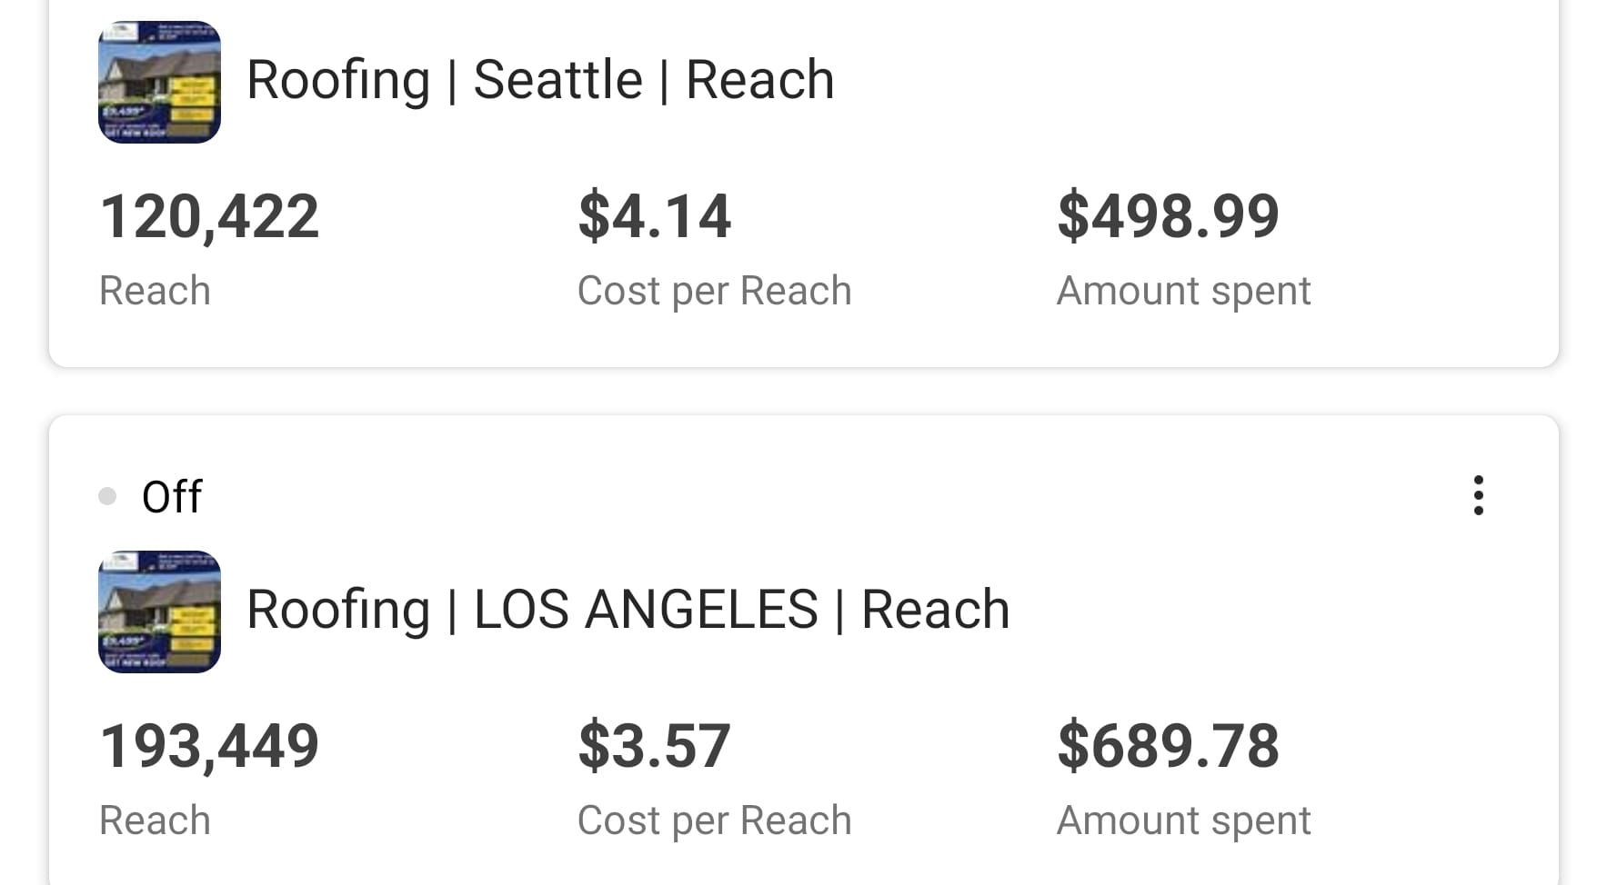Click the $498.99 amount spent value
The height and width of the screenshot is (885, 1607).
pyautogui.click(x=1168, y=217)
